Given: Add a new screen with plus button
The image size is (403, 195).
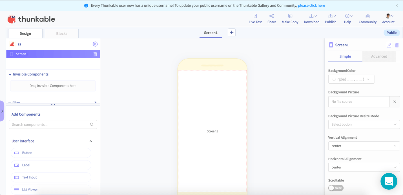Looking at the screenshot, I should tap(231, 33).
